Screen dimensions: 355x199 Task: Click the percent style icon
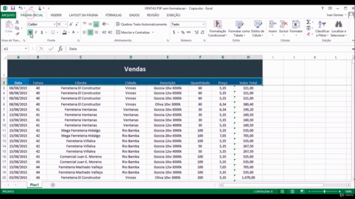click(182, 32)
